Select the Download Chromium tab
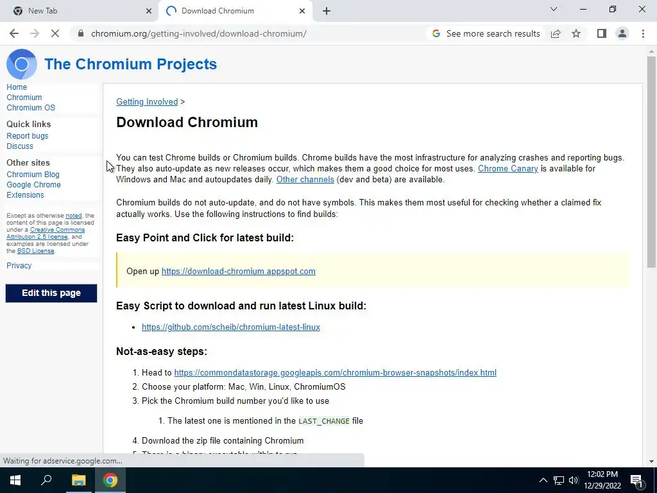This screenshot has width=657, height=493. 235,11
